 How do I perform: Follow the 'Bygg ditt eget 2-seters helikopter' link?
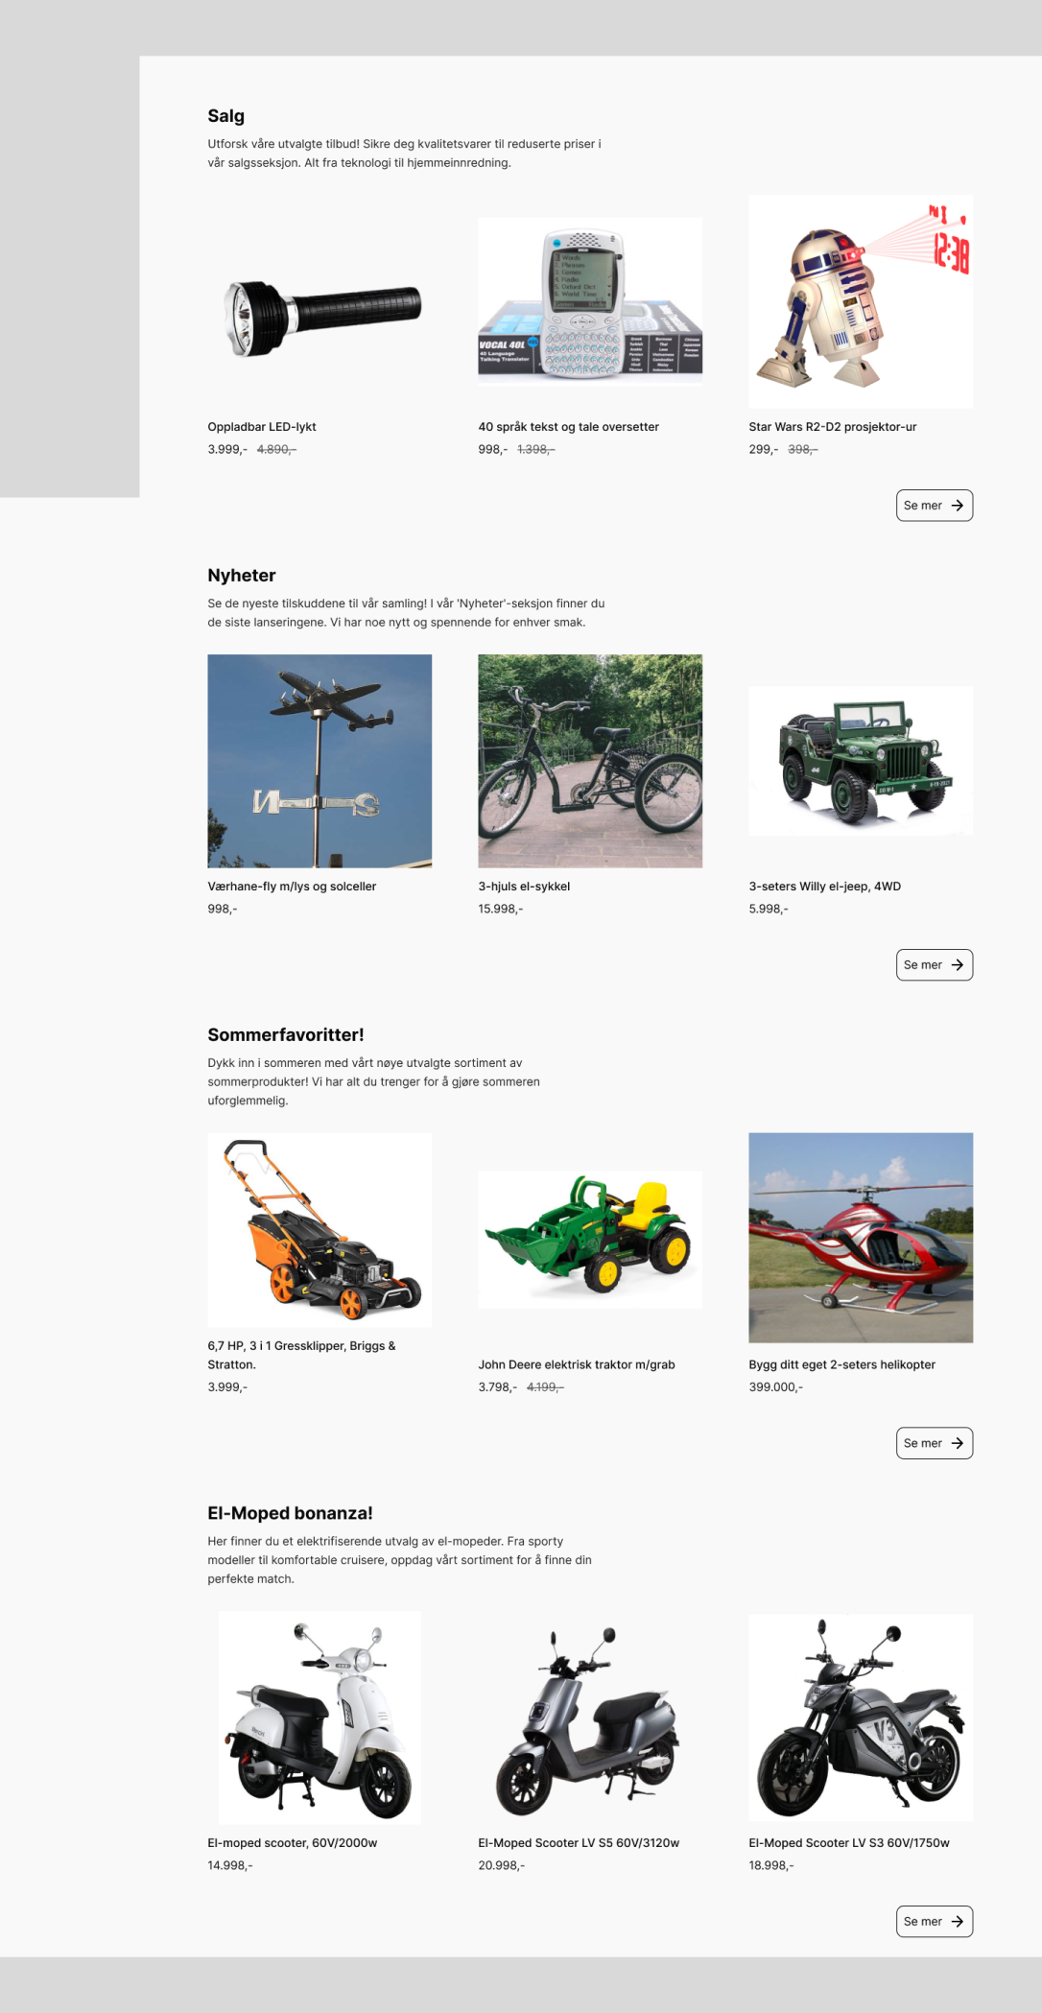841,1364
